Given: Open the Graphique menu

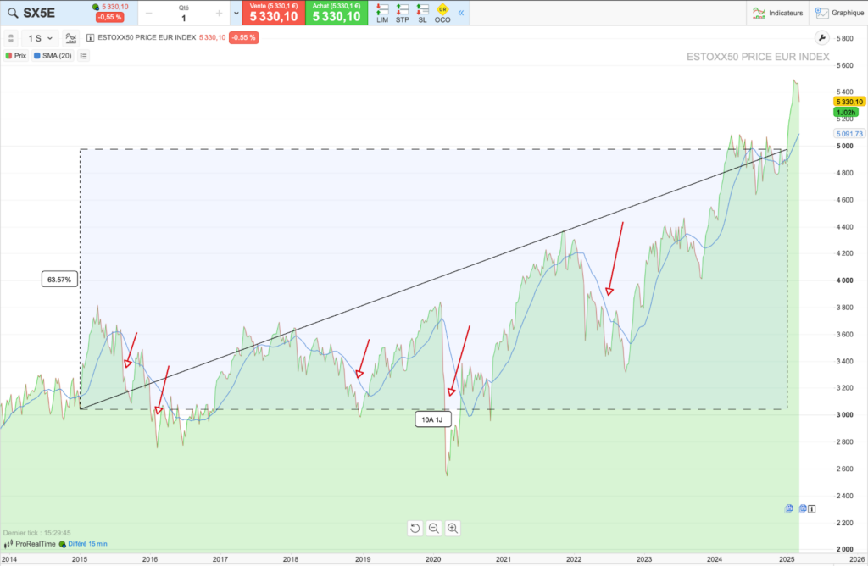Looking at the screenshot, I should [x=840, y=13].
